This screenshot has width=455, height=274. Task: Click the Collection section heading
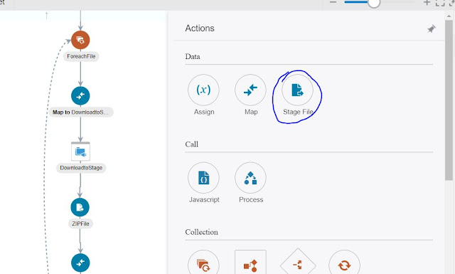pos(201,232)
